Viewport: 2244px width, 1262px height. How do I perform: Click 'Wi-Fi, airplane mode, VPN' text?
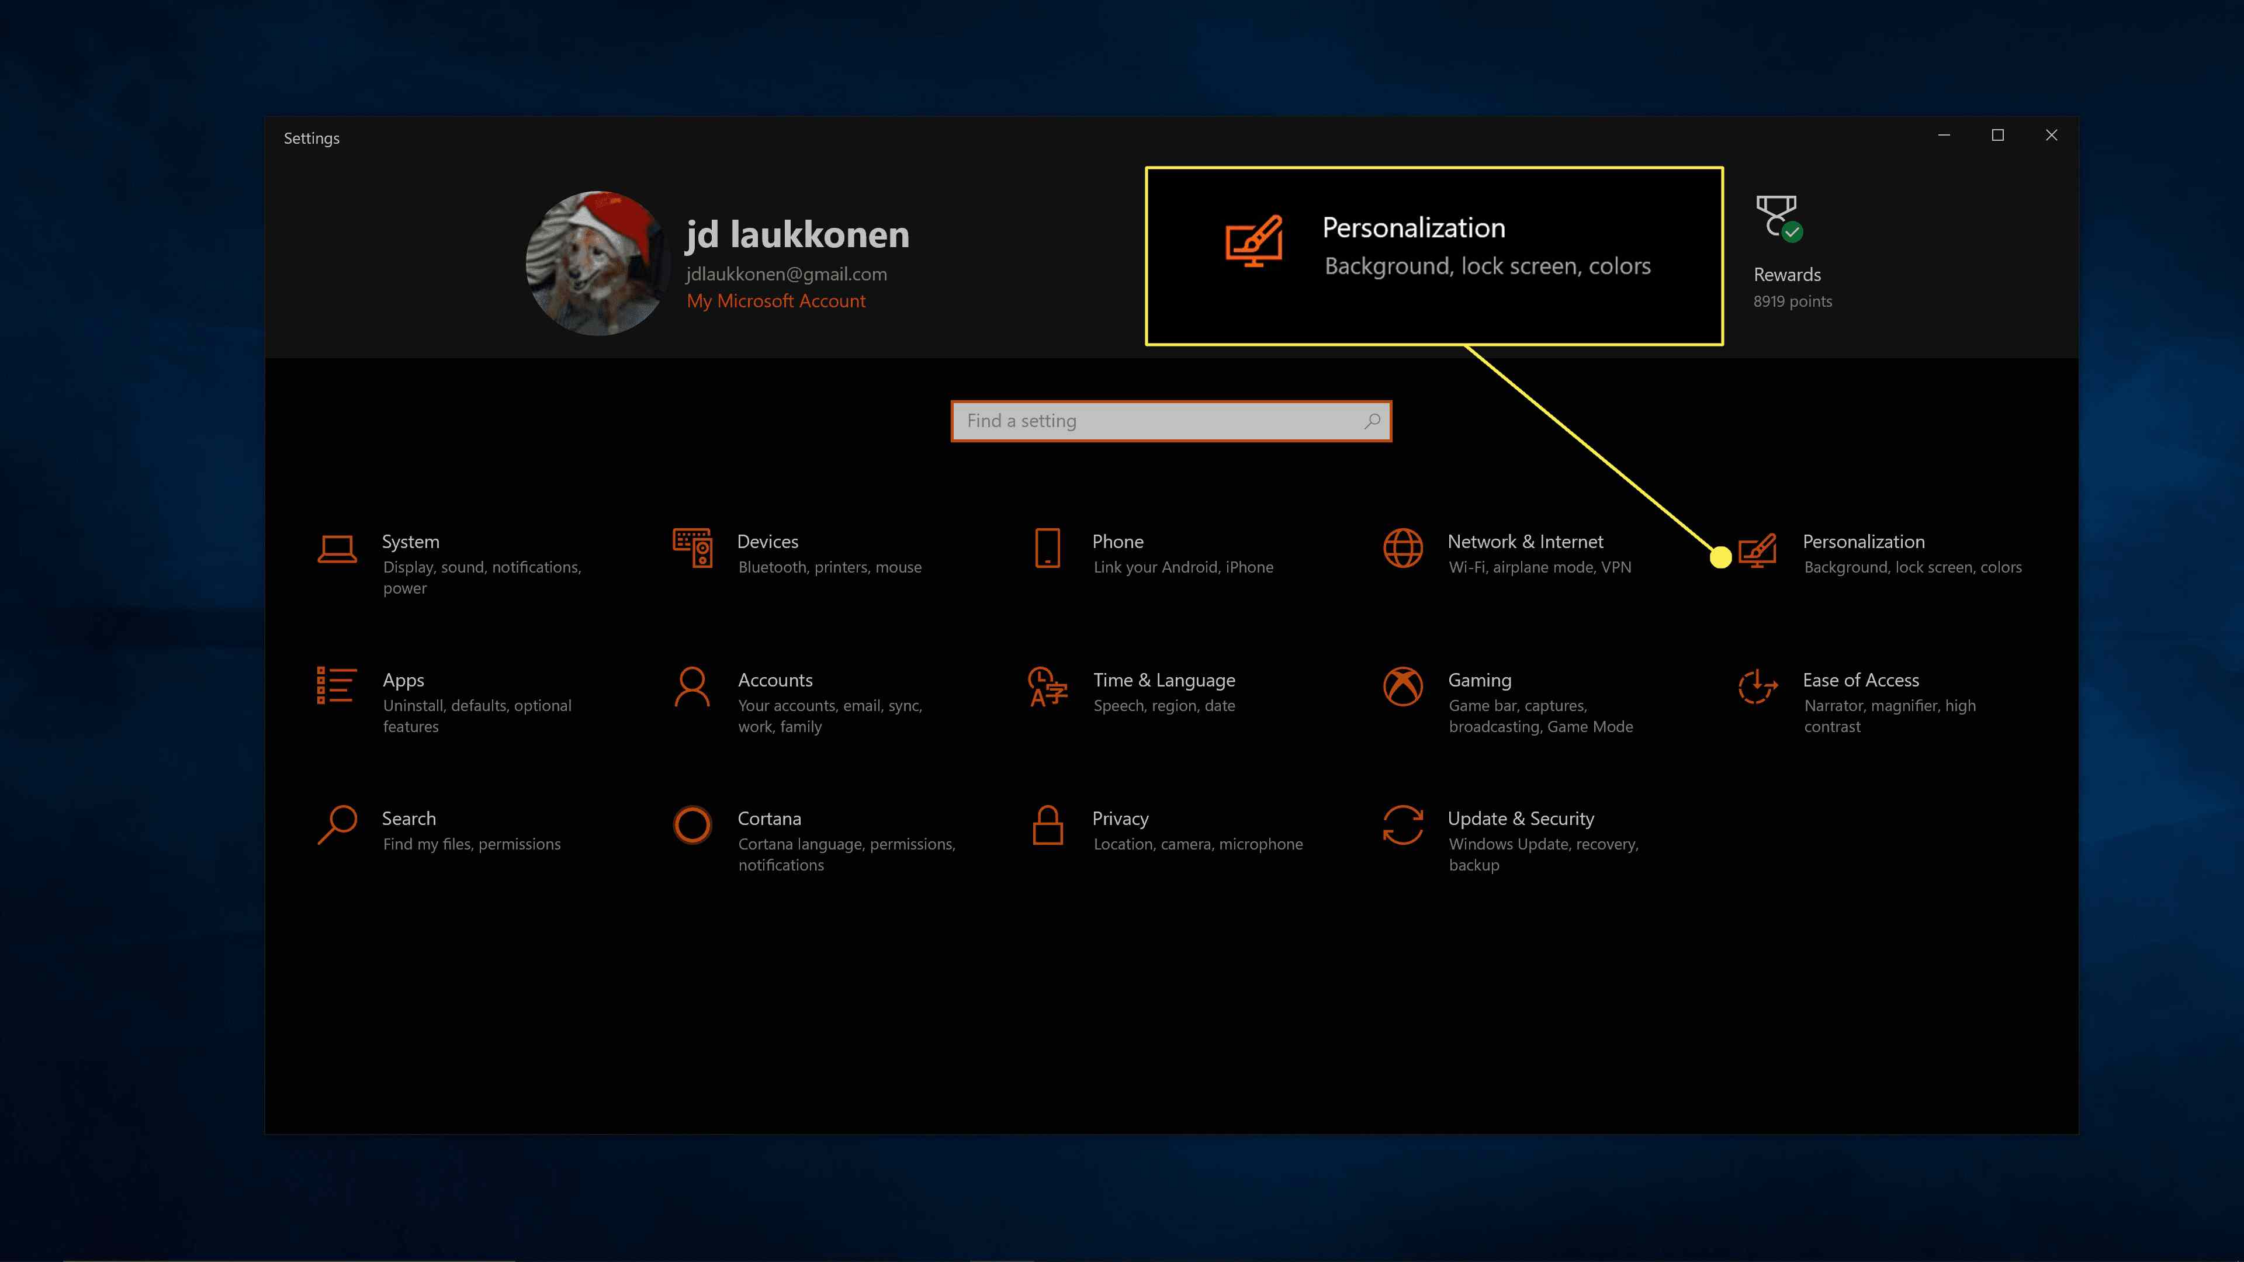[x=1539, y=567]
